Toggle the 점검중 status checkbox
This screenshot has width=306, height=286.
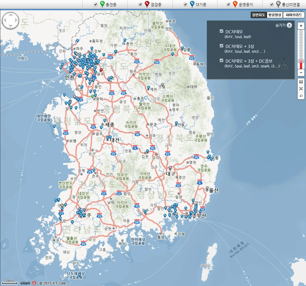pos(140,4)
